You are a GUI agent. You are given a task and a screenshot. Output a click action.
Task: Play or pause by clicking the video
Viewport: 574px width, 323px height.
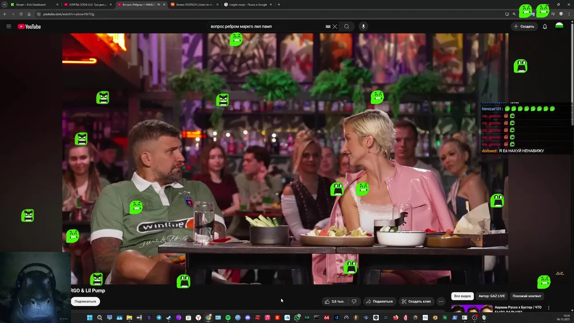pyautogui.click(x=285, y=159)
